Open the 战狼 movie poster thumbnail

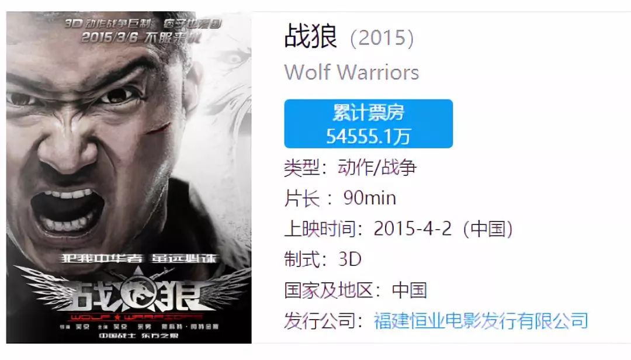(129, 177)
